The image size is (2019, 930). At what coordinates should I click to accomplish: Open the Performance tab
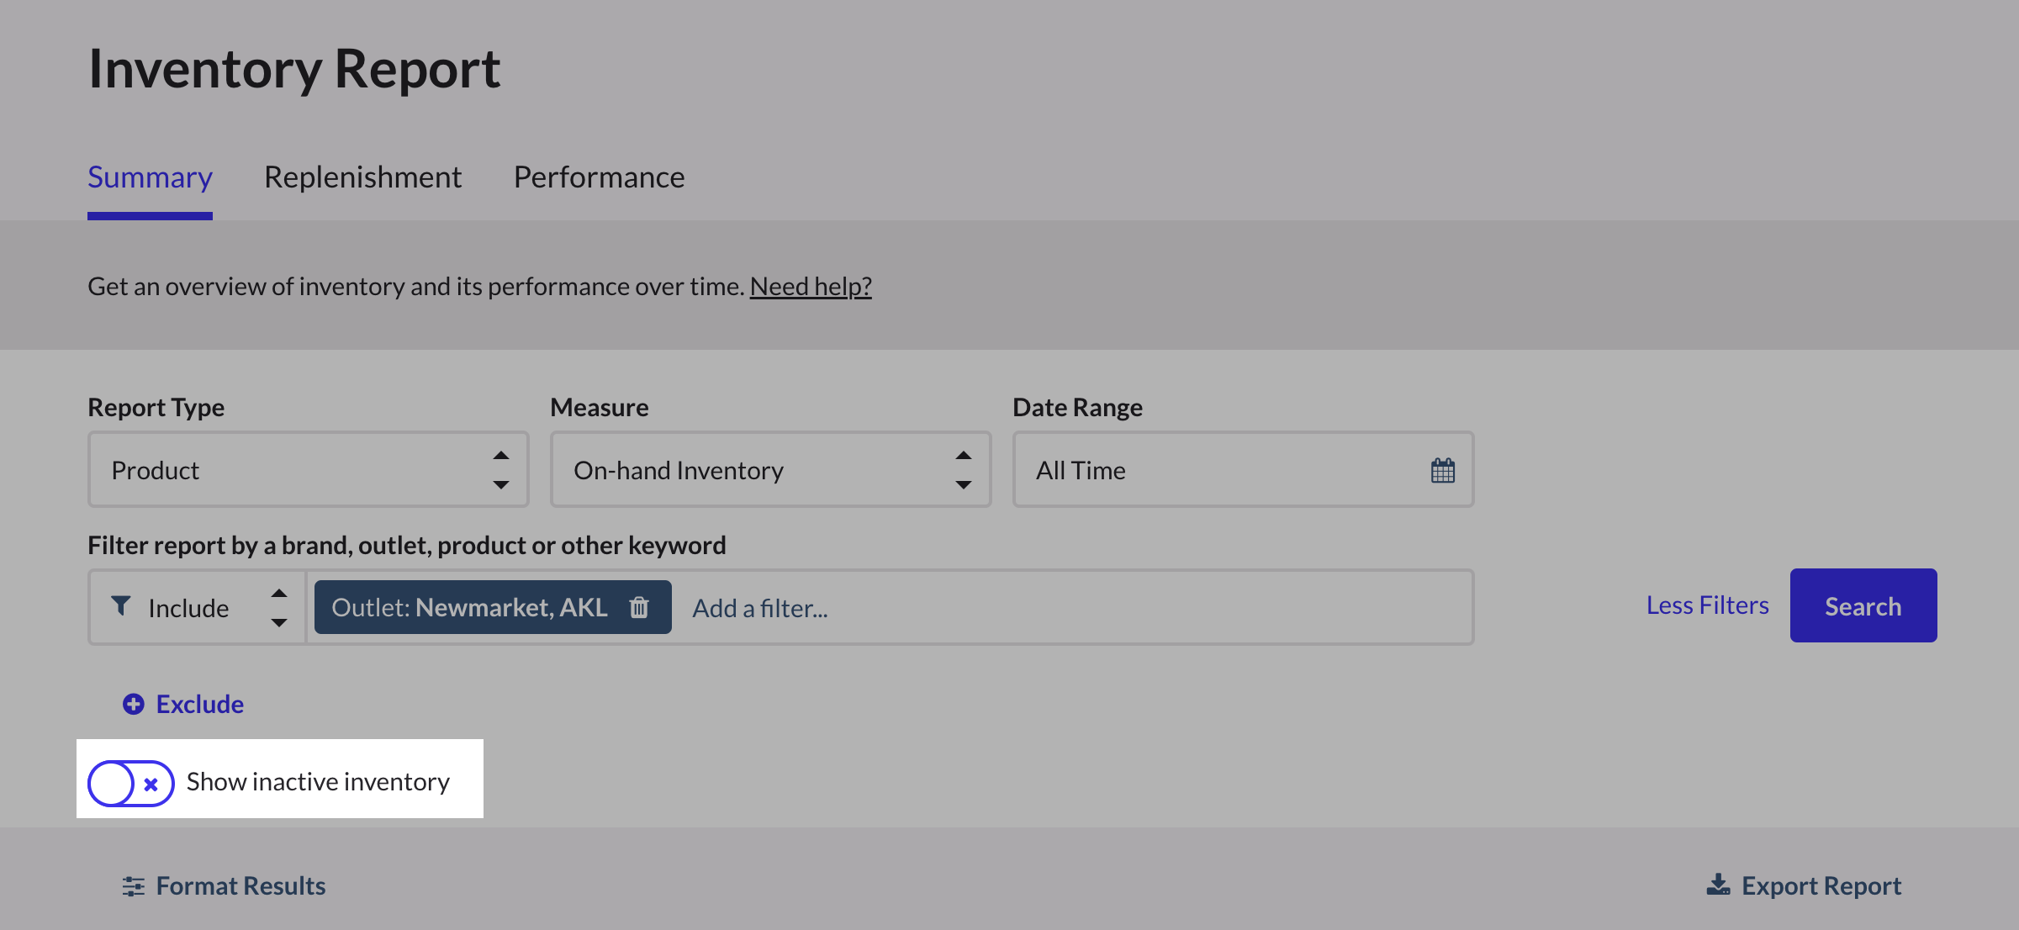click(598, 177)
